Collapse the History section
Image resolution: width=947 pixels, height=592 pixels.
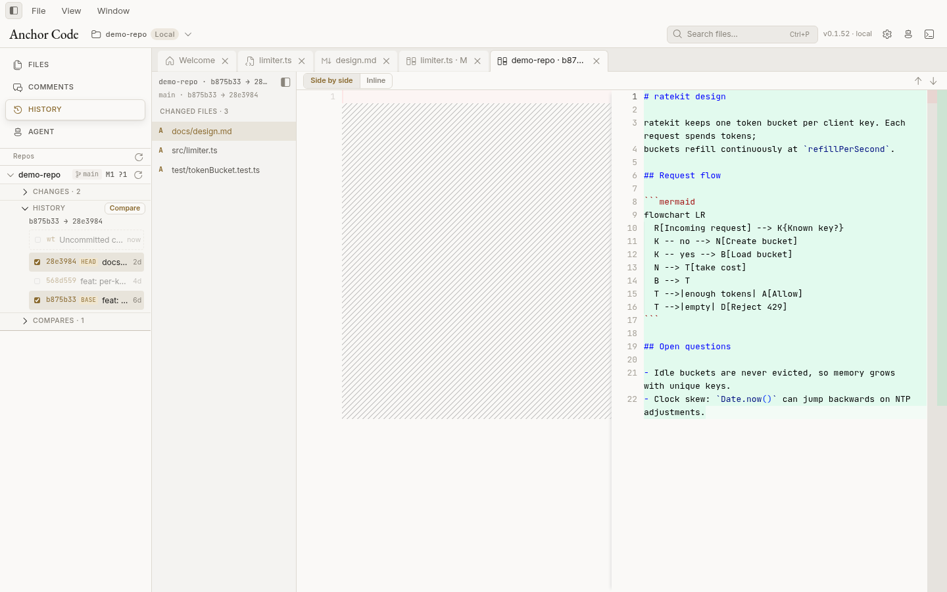pos(25,209)
